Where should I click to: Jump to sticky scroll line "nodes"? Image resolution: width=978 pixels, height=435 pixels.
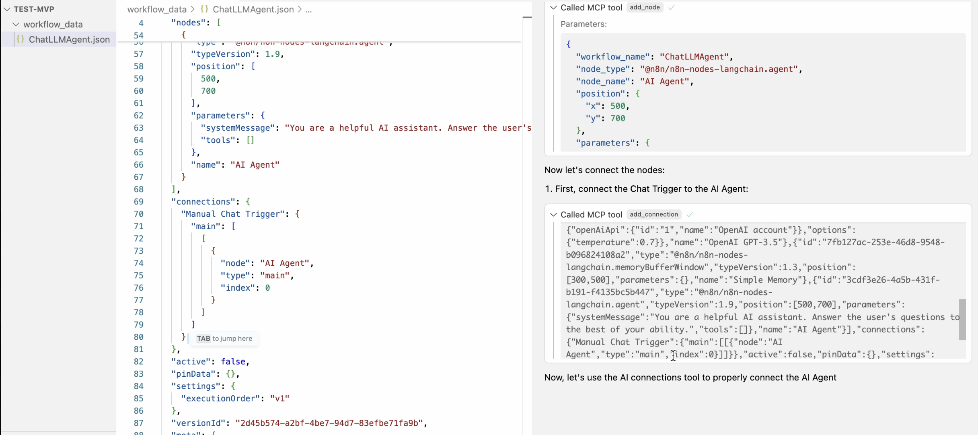(189, 23)
